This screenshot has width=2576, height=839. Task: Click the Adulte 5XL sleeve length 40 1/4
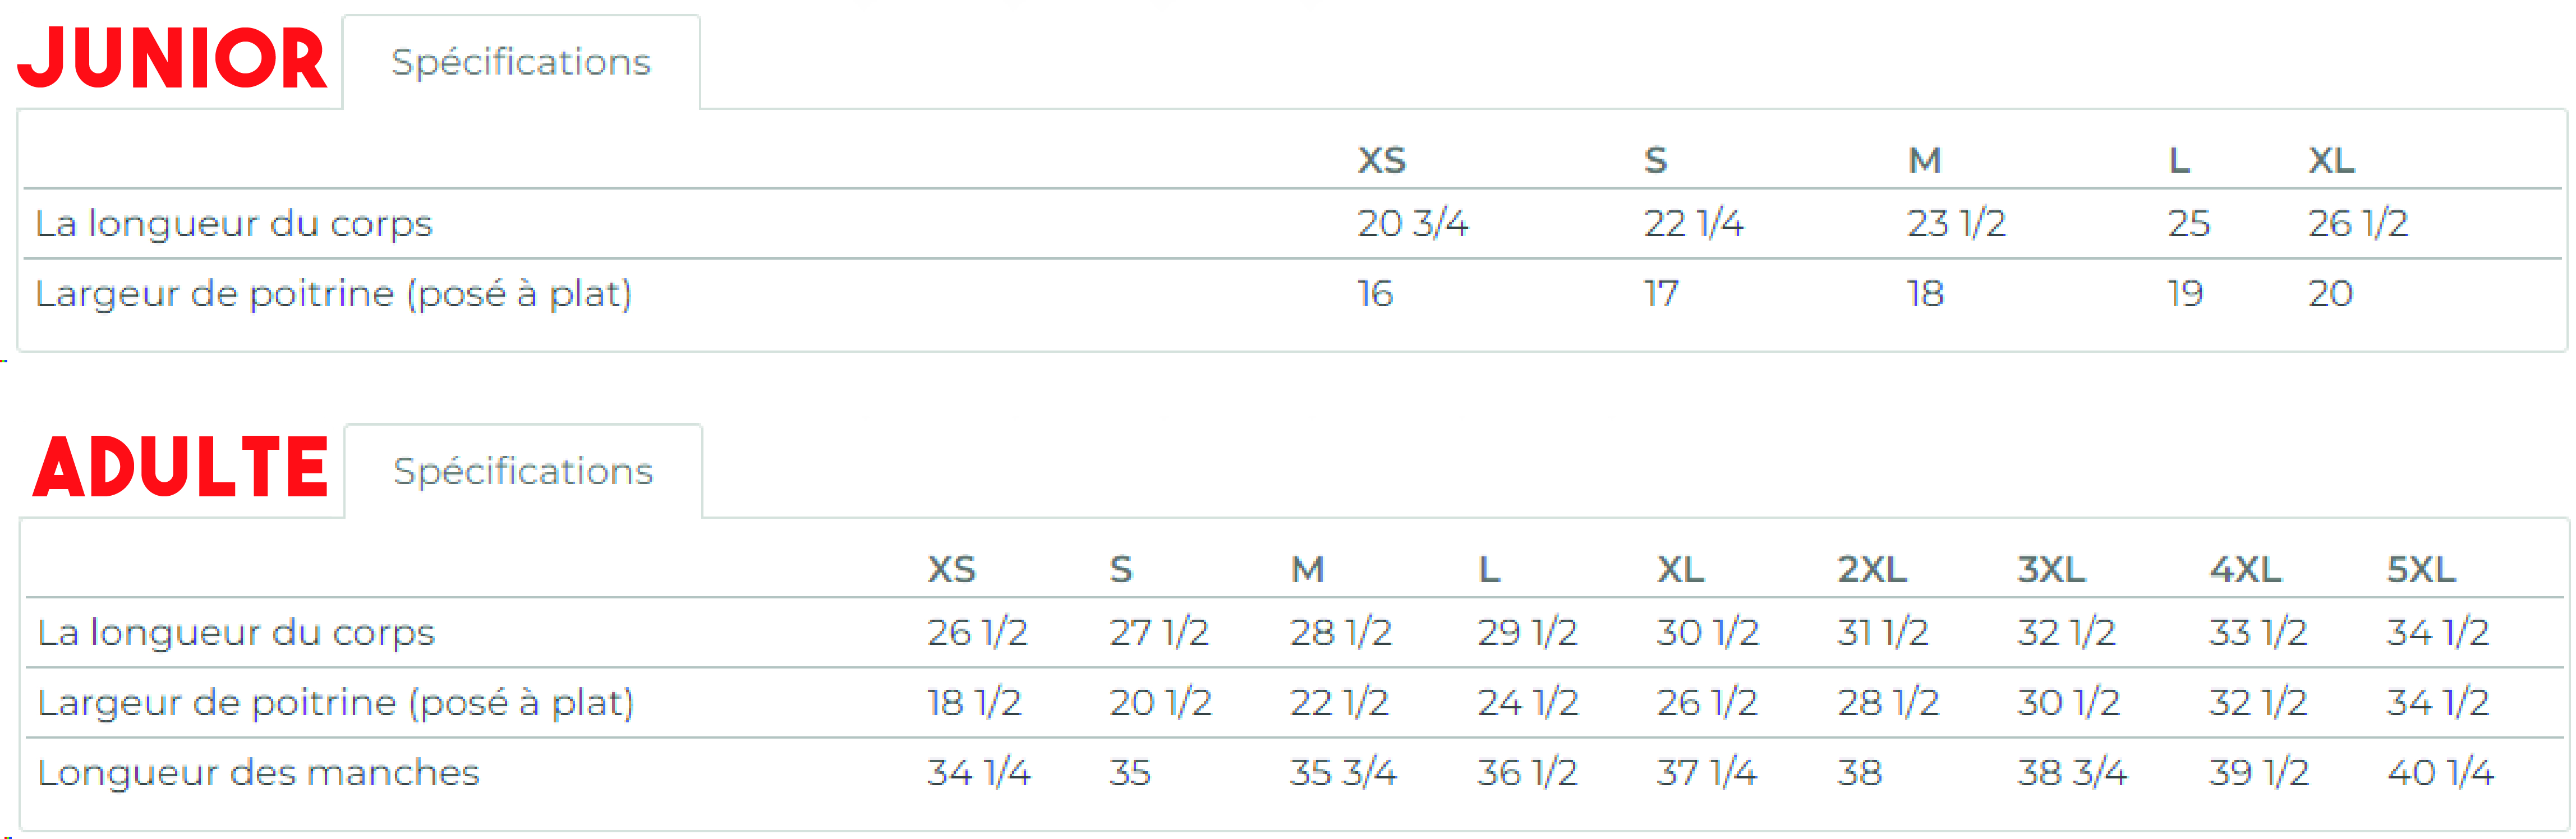(2440, 773)
